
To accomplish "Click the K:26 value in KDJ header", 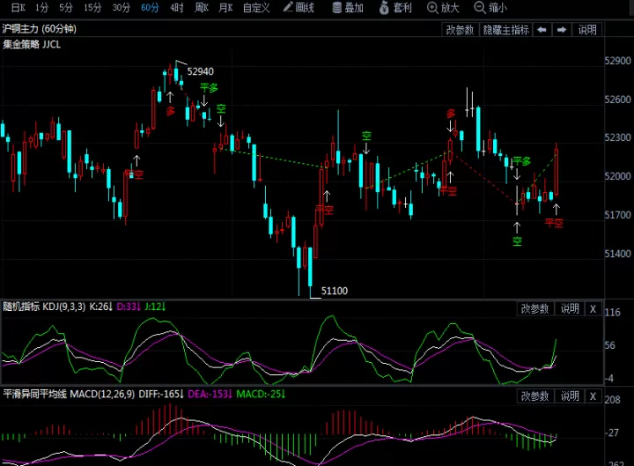I will pos(100,307).
